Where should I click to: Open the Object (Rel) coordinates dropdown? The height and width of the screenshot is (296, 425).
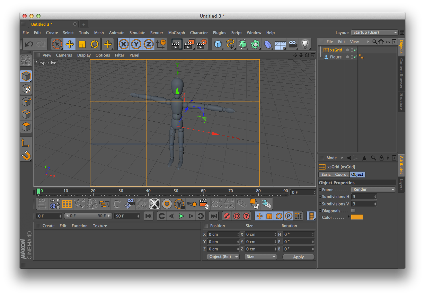[x=223, y=256]
